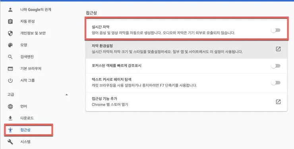Click the external link icon for 자막 환경설정
Image resolution: width=294 pixels, height=149 pixels.
click(x=278, y=49)
